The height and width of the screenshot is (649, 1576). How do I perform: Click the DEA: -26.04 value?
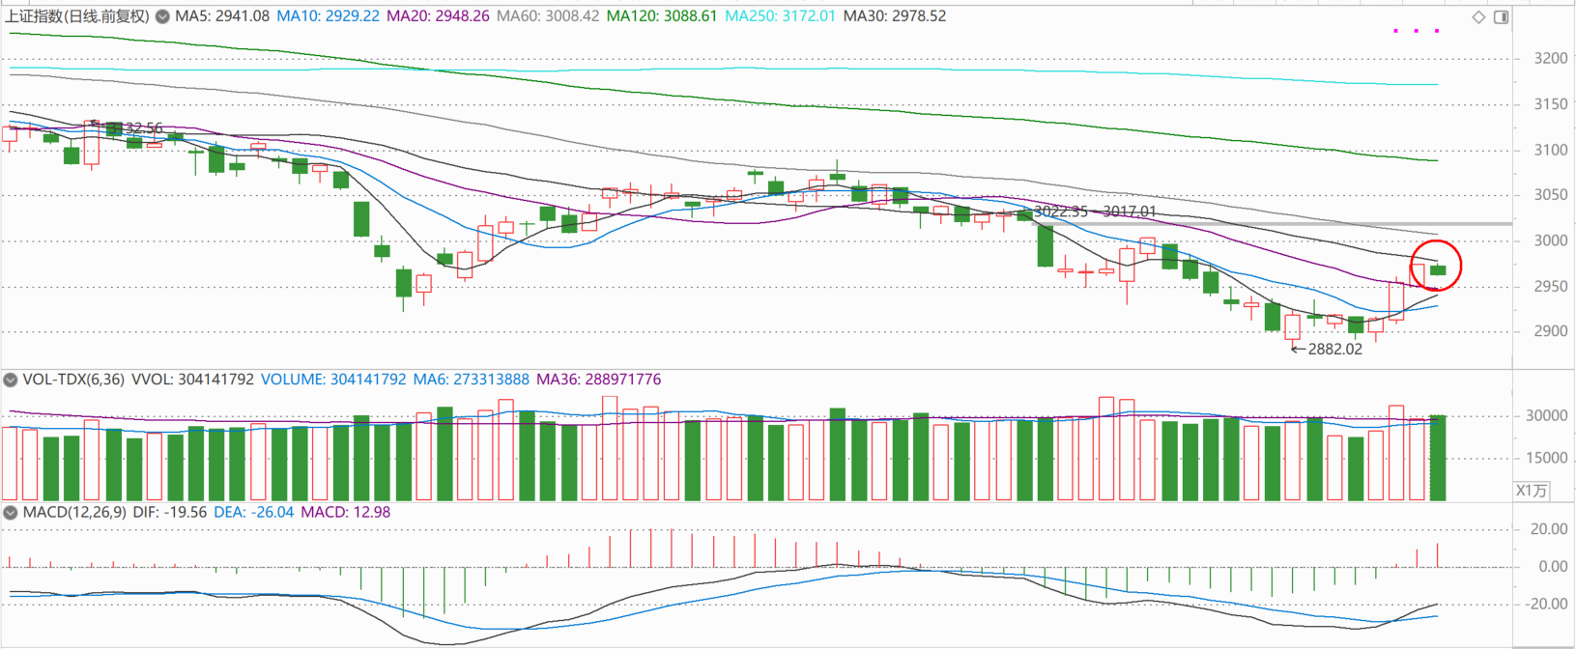coord(254,512)
